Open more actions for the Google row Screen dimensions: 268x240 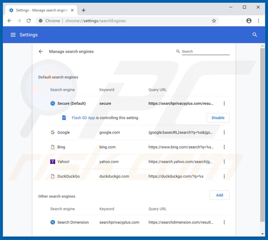224,133
